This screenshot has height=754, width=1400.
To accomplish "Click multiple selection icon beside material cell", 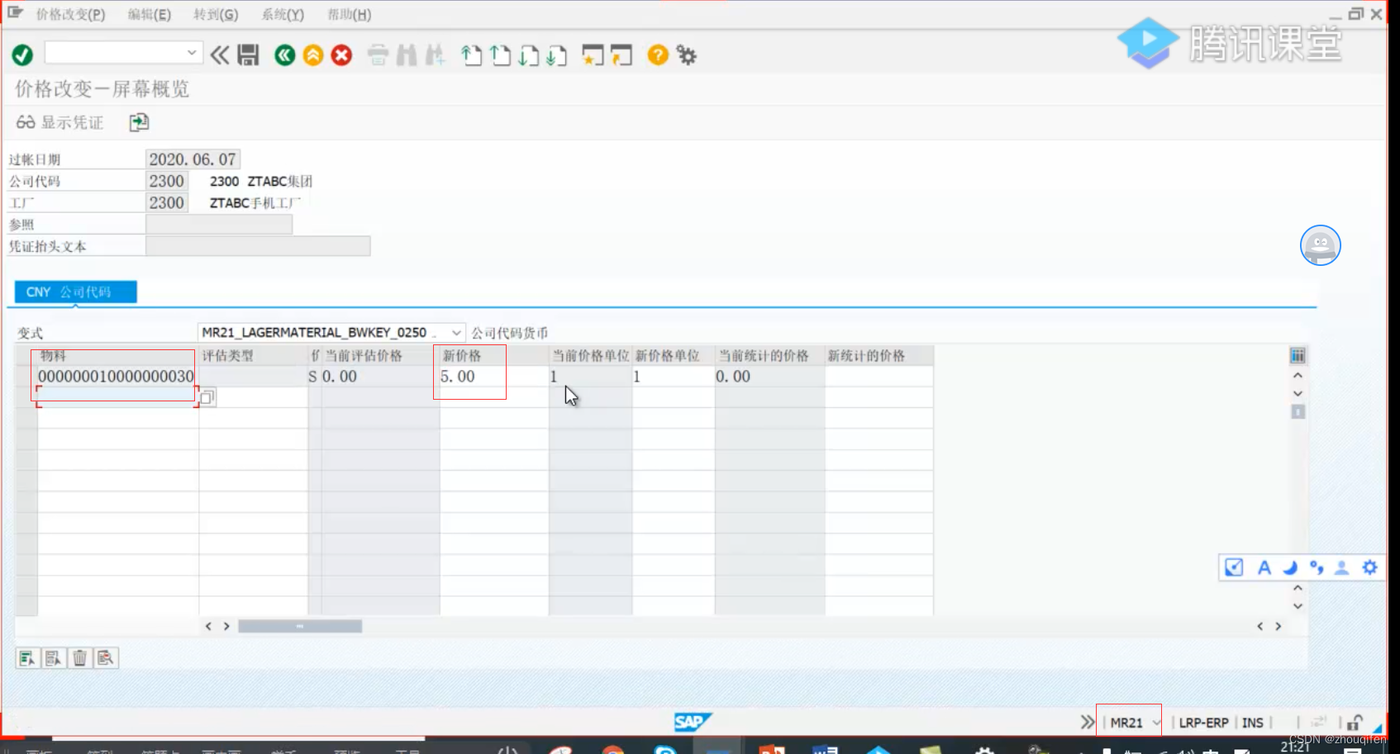I will pyautogui.click(x=207, y=397).
